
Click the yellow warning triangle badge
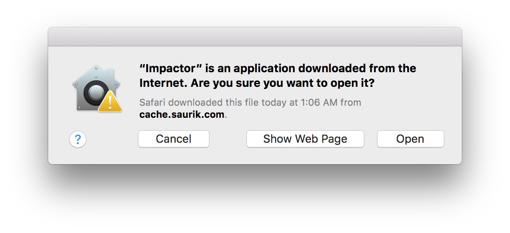coord(110,102)
